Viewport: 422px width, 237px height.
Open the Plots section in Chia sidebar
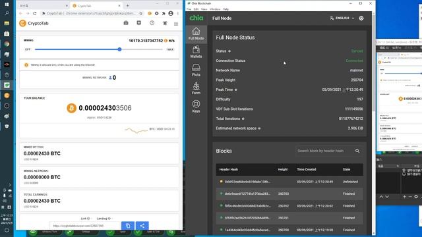[196, 70]
